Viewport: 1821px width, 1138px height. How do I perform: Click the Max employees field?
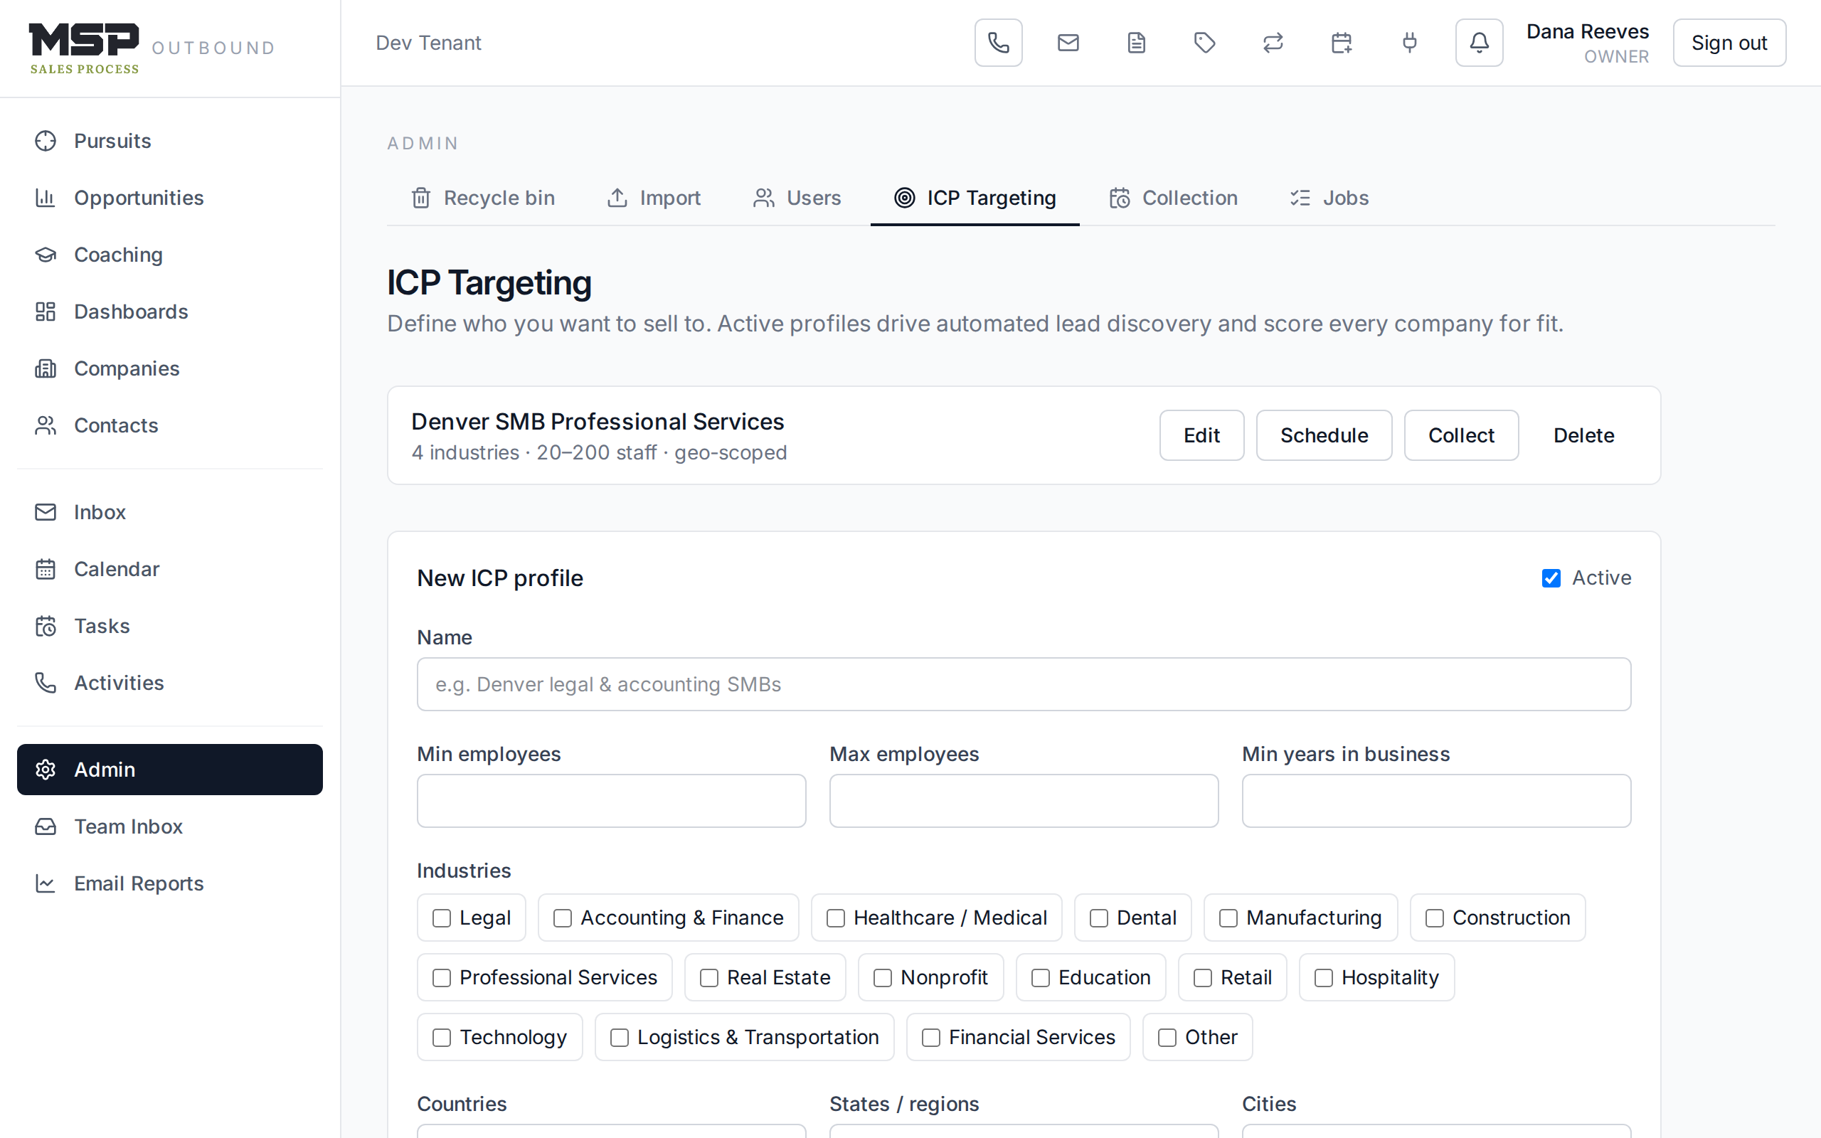[x=1024, y=801]
